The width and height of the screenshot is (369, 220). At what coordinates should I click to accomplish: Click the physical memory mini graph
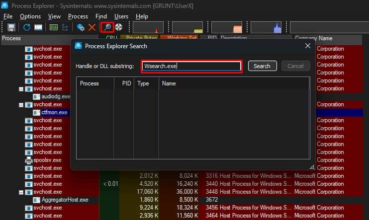pos(227,27)
